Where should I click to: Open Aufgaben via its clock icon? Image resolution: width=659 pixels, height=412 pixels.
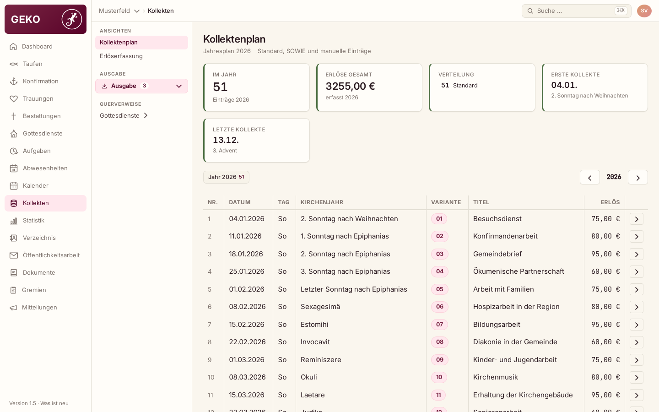[x=14, y=151]
